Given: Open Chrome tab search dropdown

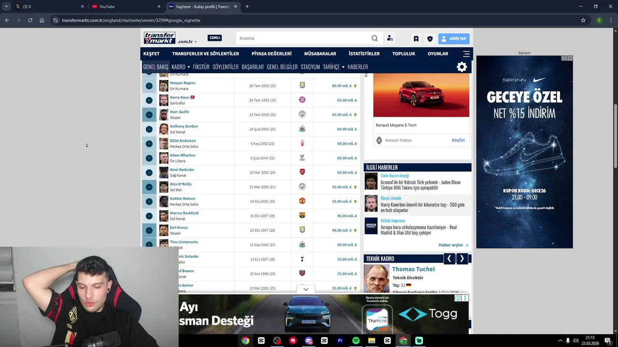Looking at the screenshot, I should [x=6, y=6].
